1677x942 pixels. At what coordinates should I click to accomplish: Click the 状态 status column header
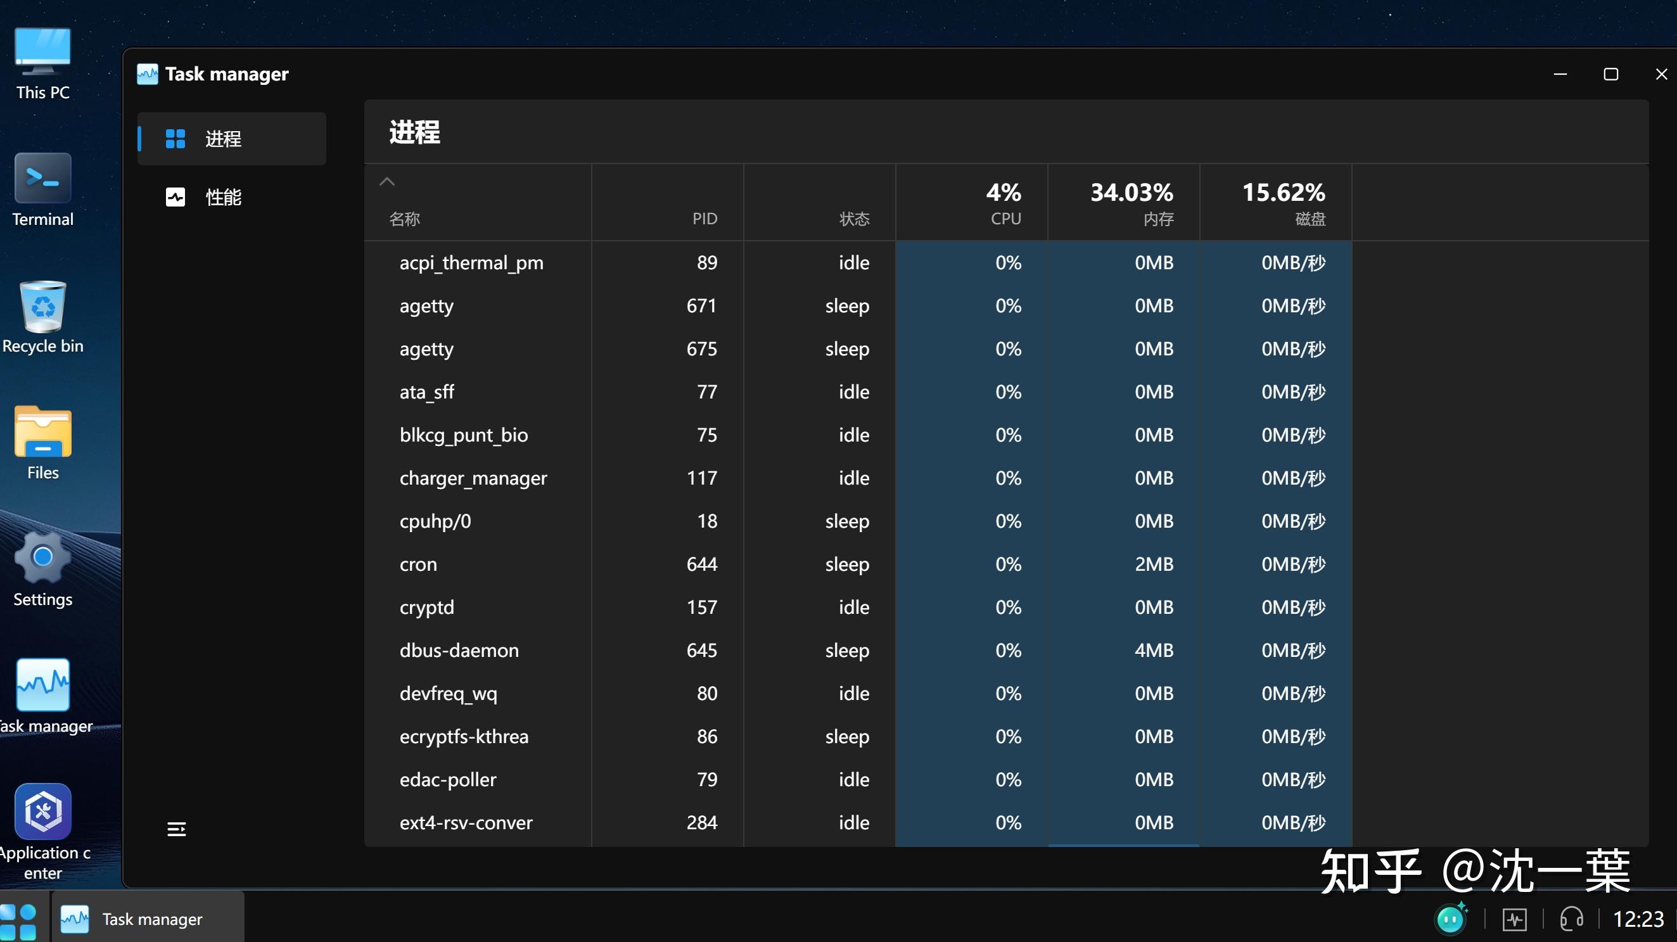click(x=853, y=219)
